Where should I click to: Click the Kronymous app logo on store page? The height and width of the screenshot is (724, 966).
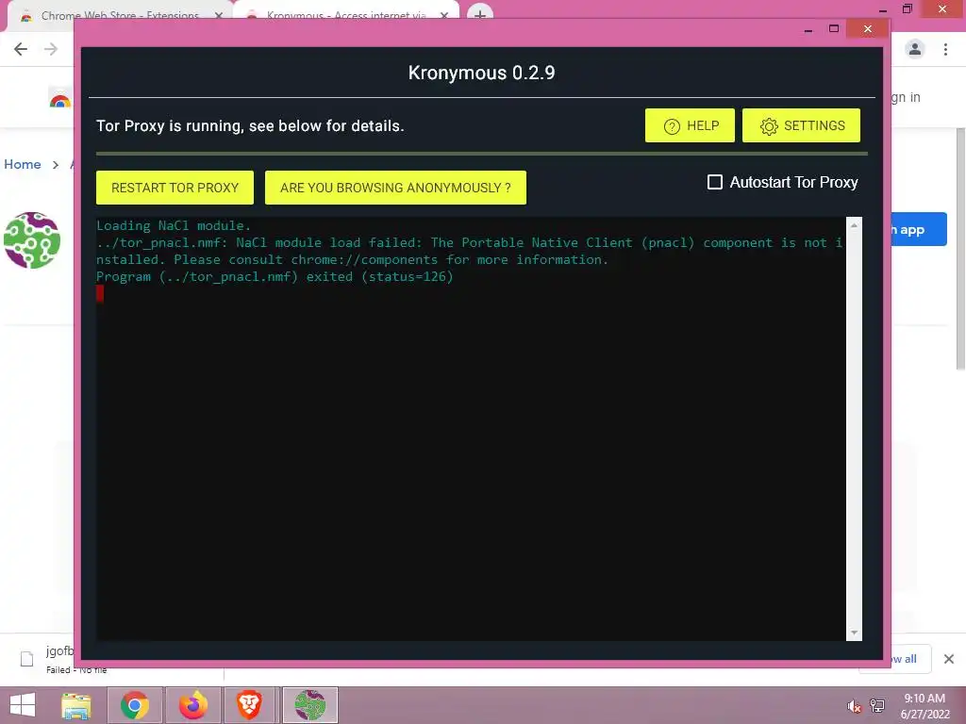click(32, 240)
